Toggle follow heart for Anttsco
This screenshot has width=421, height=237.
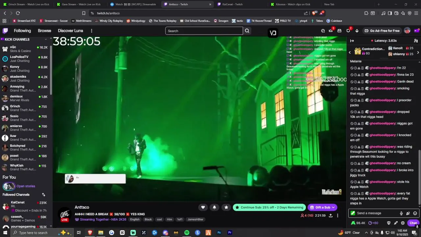(203, 207)
